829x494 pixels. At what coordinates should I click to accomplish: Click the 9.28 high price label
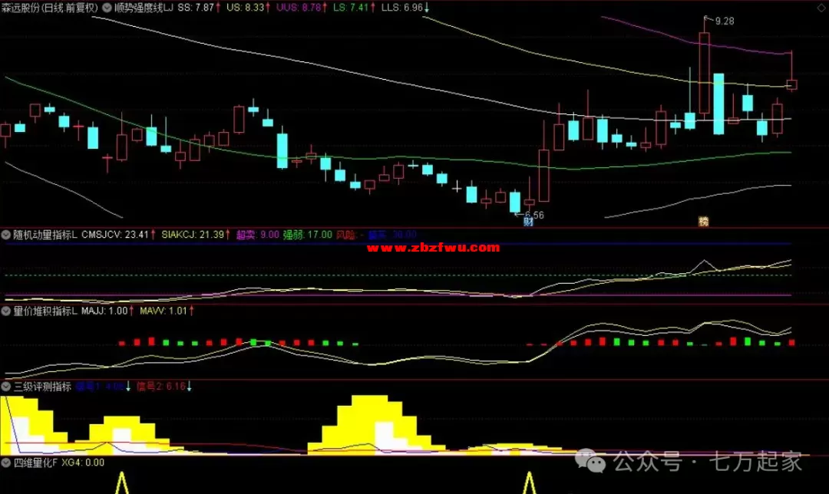click(725, 21)
